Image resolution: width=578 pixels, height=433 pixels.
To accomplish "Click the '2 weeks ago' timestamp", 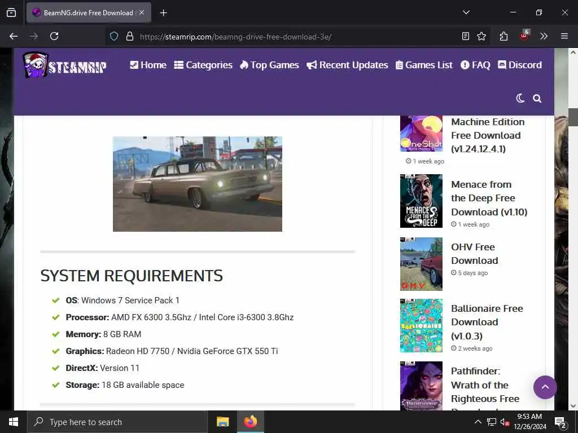I will point(475,348).
